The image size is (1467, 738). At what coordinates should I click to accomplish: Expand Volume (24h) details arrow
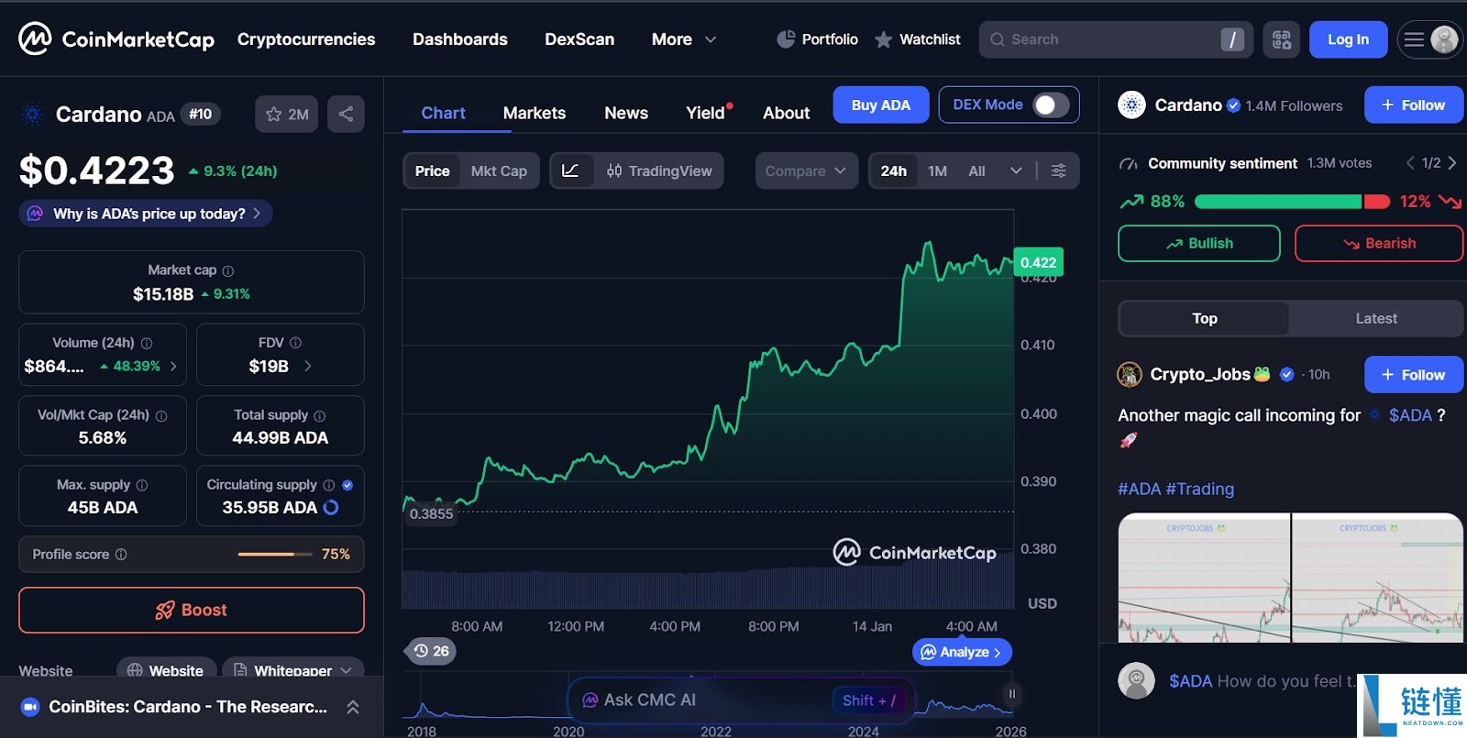[x=173, y=367]
